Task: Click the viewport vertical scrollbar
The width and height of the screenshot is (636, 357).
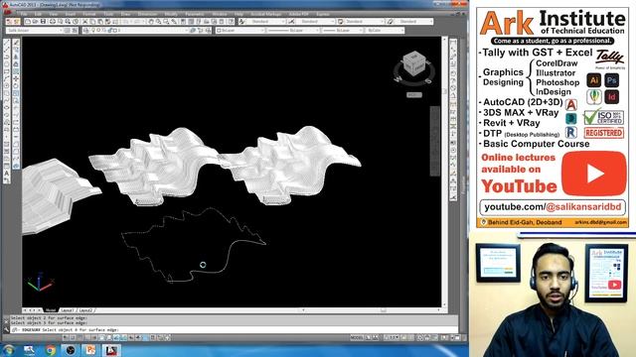Action: pyautogui.click(x=444, y=172)
